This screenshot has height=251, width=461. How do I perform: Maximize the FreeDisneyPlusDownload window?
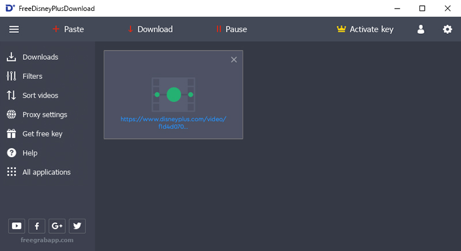(422, 8)
